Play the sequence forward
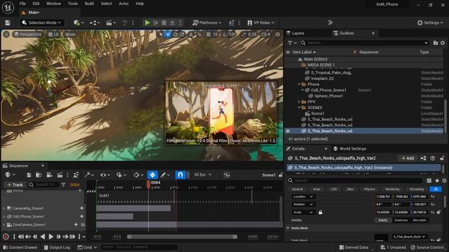 coord(51,237)
